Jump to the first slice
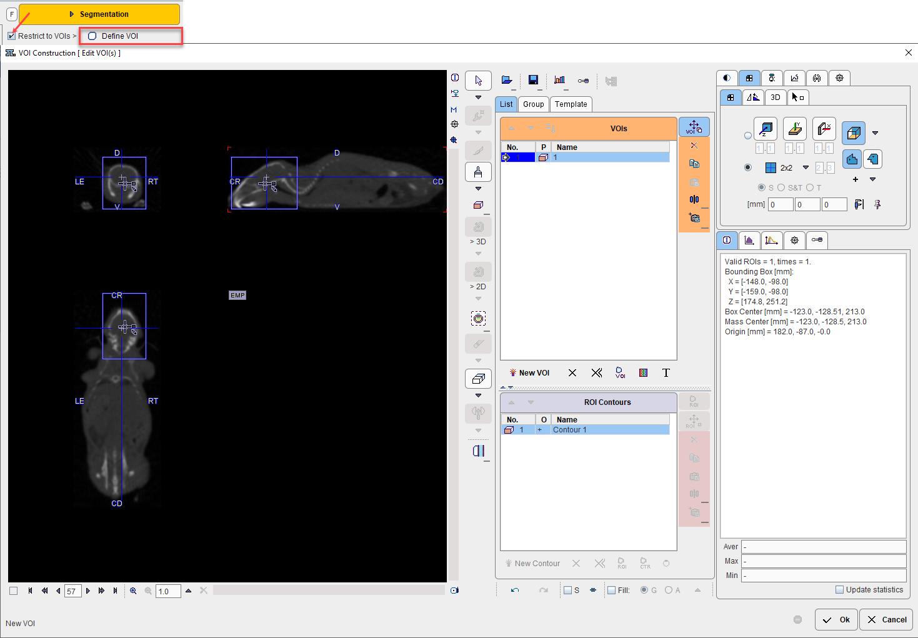This screenshot has height=638, width=918. [30, 591]
